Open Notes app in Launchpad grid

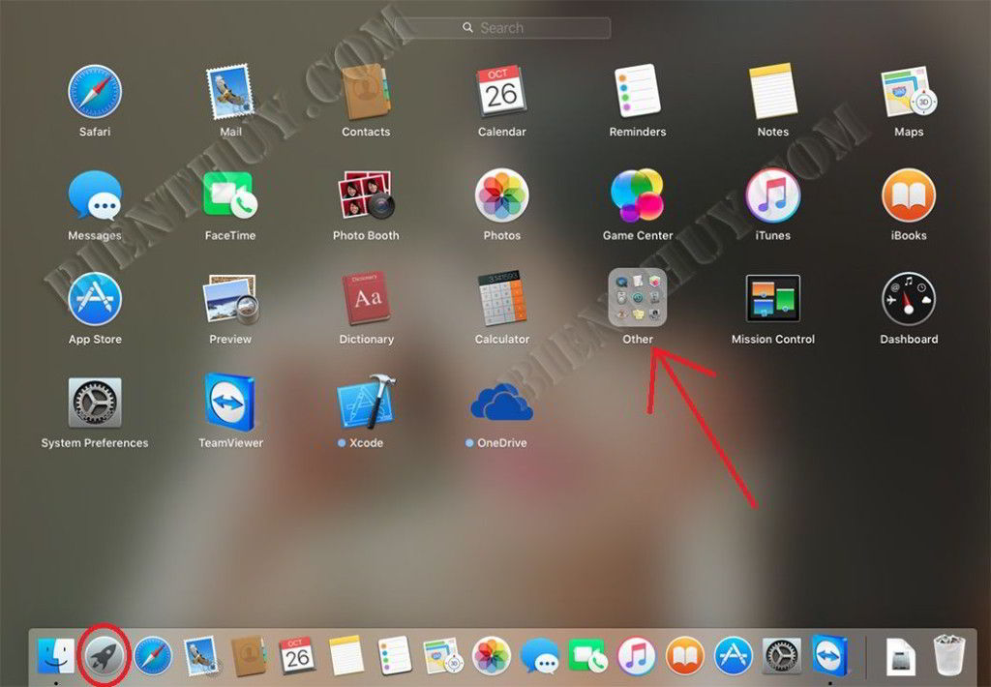point(773,92)
